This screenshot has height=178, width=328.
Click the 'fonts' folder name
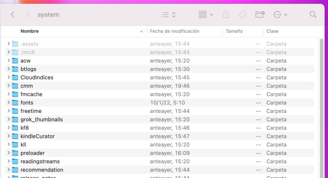27,103
